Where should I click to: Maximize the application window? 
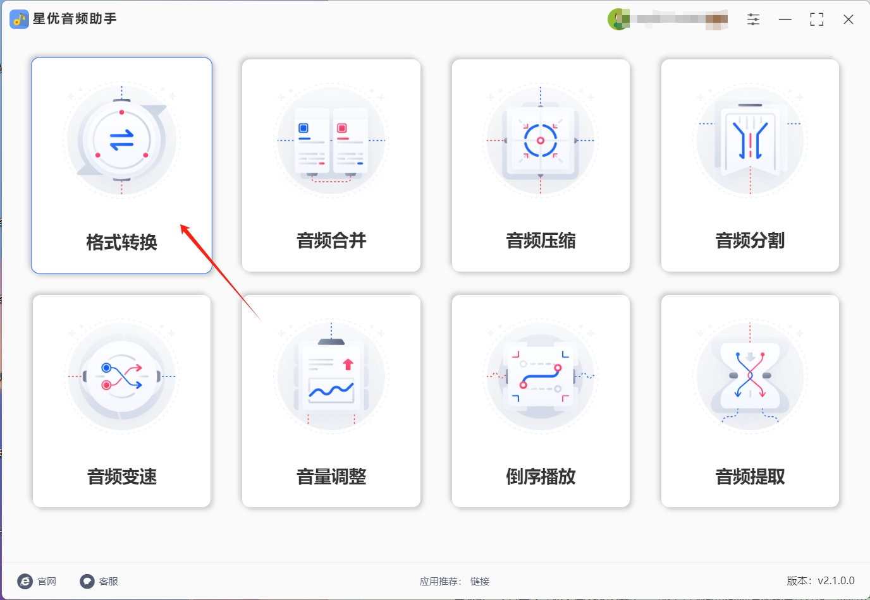[816, 20]
